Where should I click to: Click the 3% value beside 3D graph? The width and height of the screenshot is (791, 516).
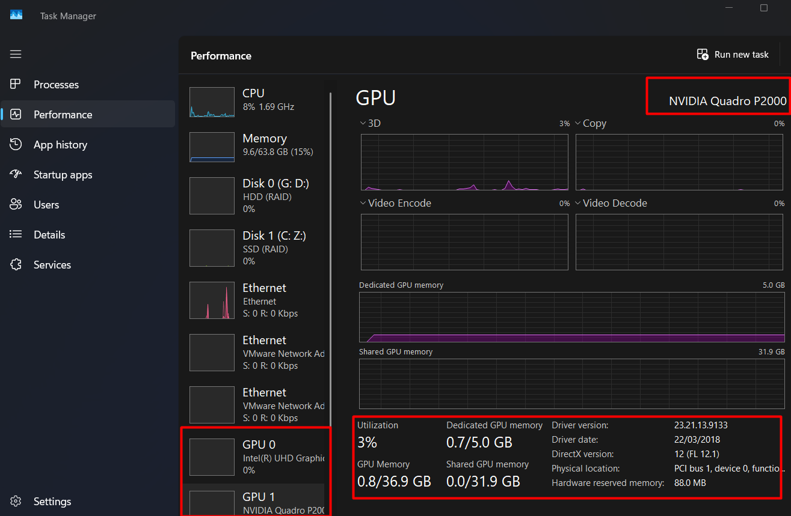point(564,124)
